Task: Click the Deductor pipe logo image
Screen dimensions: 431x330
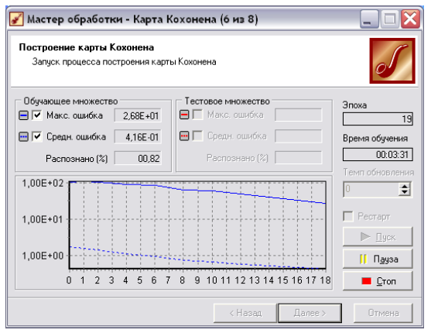Action: coord(392,61)
